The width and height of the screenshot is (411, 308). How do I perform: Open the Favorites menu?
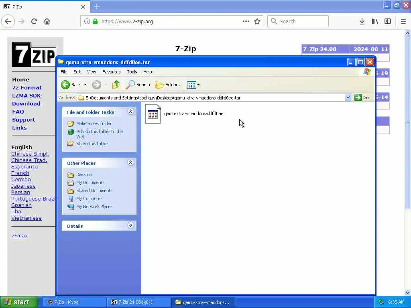[x=112, y=72]
